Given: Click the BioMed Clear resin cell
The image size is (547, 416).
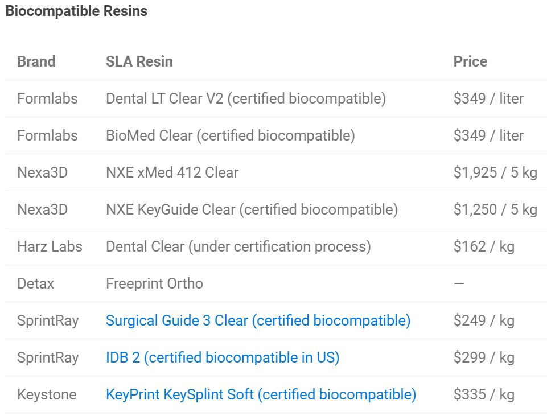Looking at the screenshot, I should coord(231,135).
